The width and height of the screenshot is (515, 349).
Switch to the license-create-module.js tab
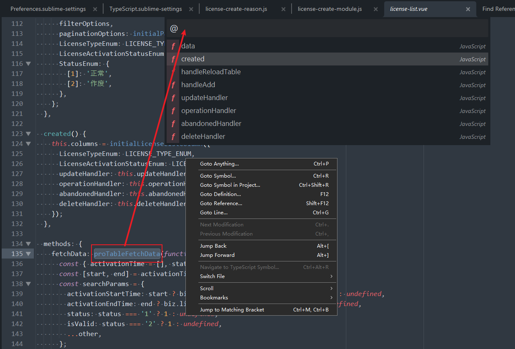point(330,9)
